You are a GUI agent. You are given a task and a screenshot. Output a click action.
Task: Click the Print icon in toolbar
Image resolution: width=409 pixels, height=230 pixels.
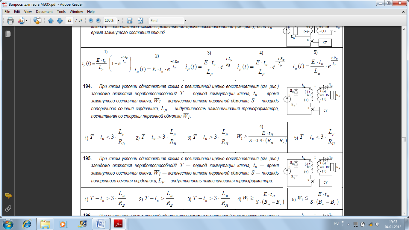[x=10, y=21]
